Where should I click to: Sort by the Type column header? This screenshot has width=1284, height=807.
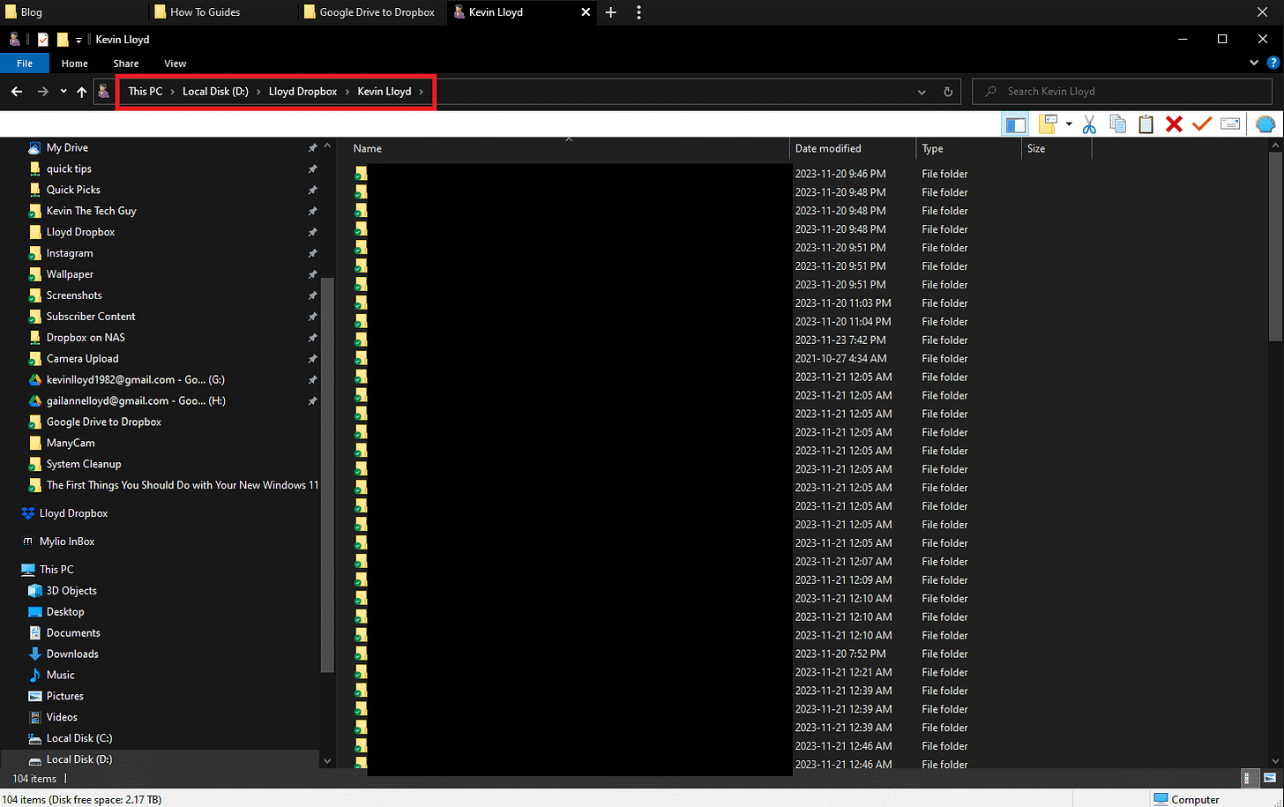[x=969, y=149]
